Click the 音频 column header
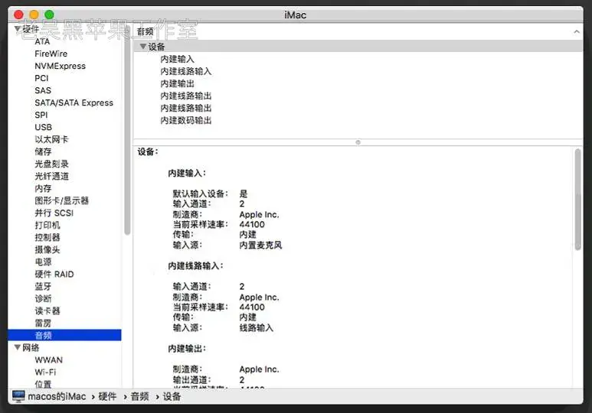 pos(146,31)
